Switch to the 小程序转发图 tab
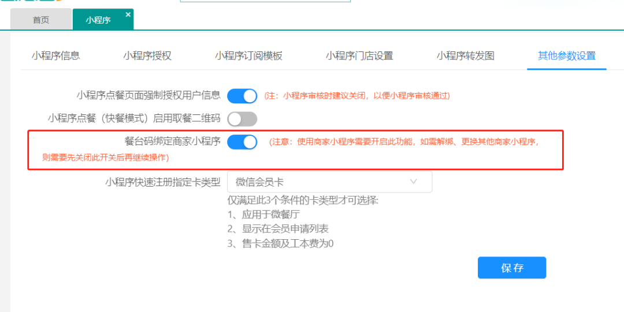This screenshot has width=624, height=312. [x=465, y=56]
